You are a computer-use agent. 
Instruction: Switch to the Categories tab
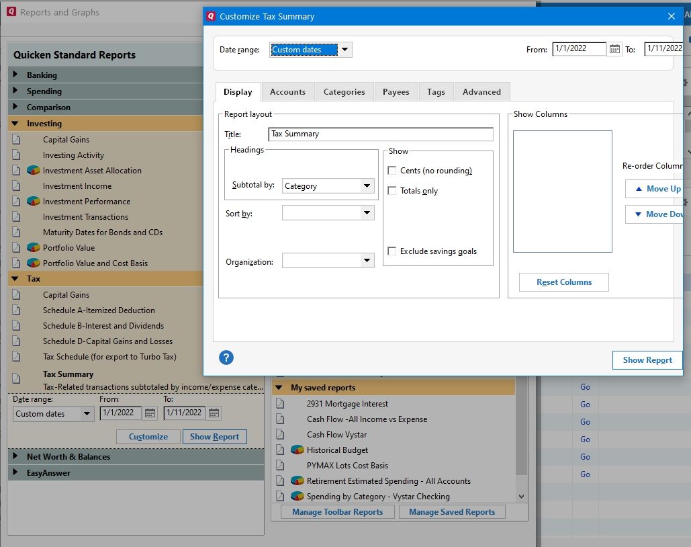(x=344, y=92)
